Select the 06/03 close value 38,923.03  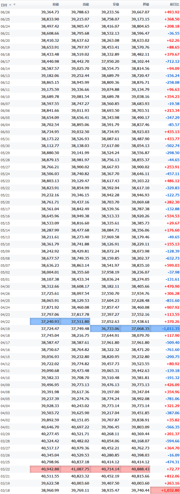point(140,132)
